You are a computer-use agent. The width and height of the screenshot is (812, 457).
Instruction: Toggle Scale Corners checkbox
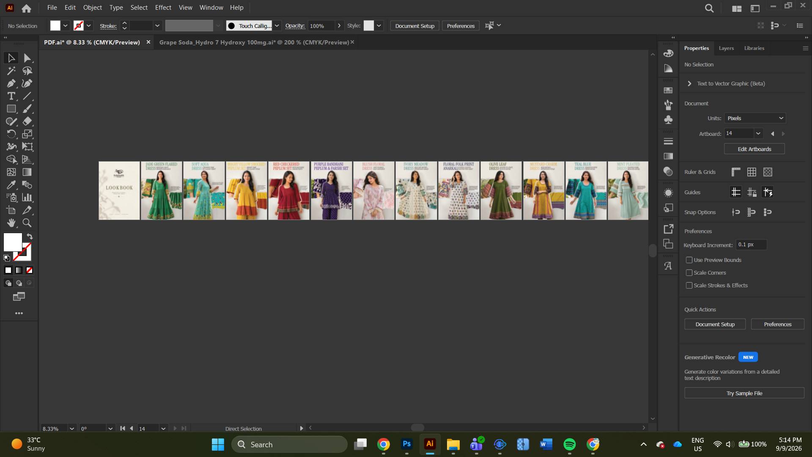[x=689, y=273]
